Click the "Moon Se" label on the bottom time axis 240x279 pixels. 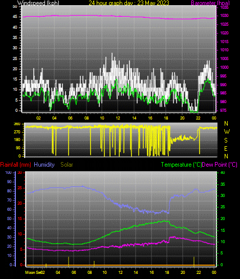click(33, 272)
